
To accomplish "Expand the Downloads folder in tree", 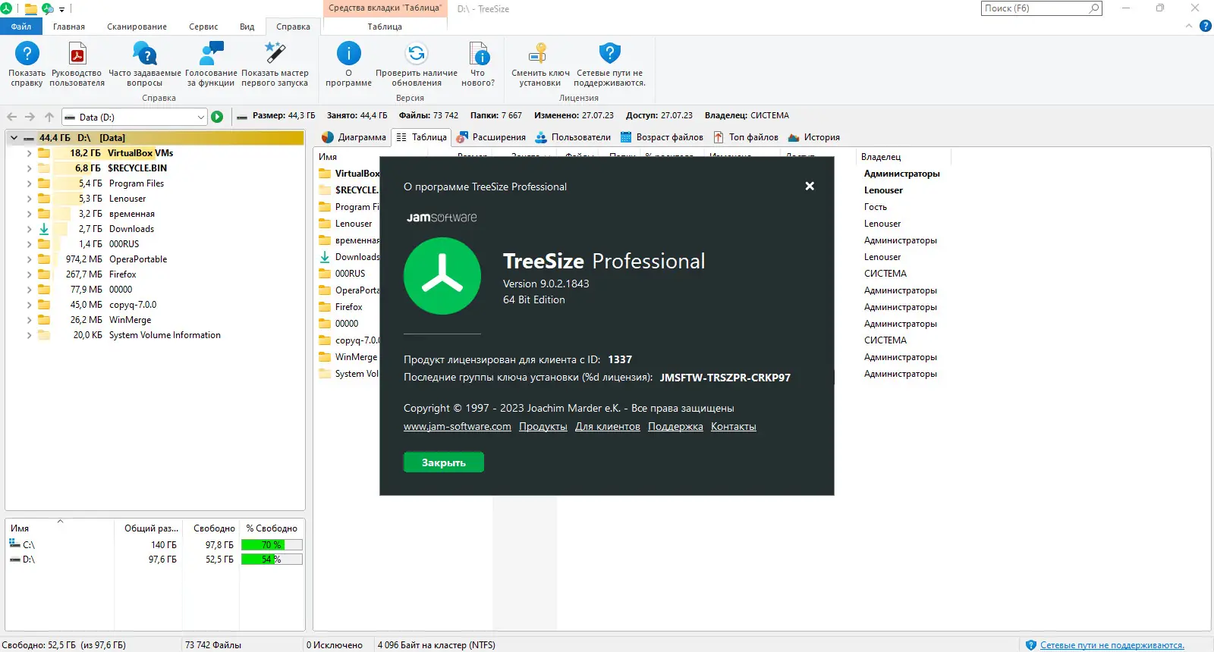I will pos(29,229).
